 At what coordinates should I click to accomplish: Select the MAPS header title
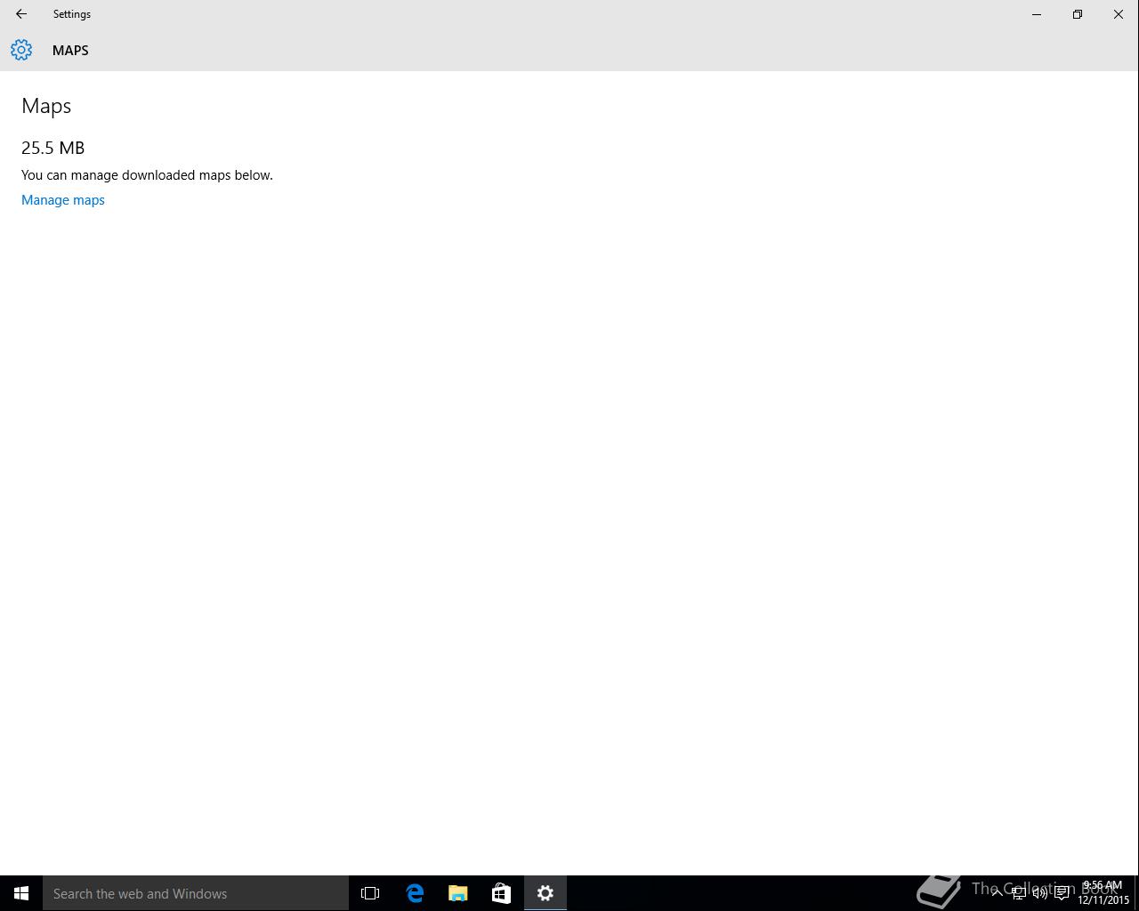70,51
